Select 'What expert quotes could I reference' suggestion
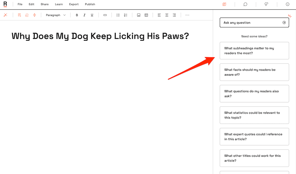This screenshot has width=296, height=174. pyautogui.click(x=254, y=137)
